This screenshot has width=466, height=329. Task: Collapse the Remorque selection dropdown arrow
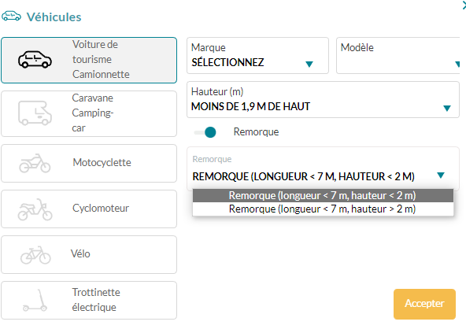point(441,175)
